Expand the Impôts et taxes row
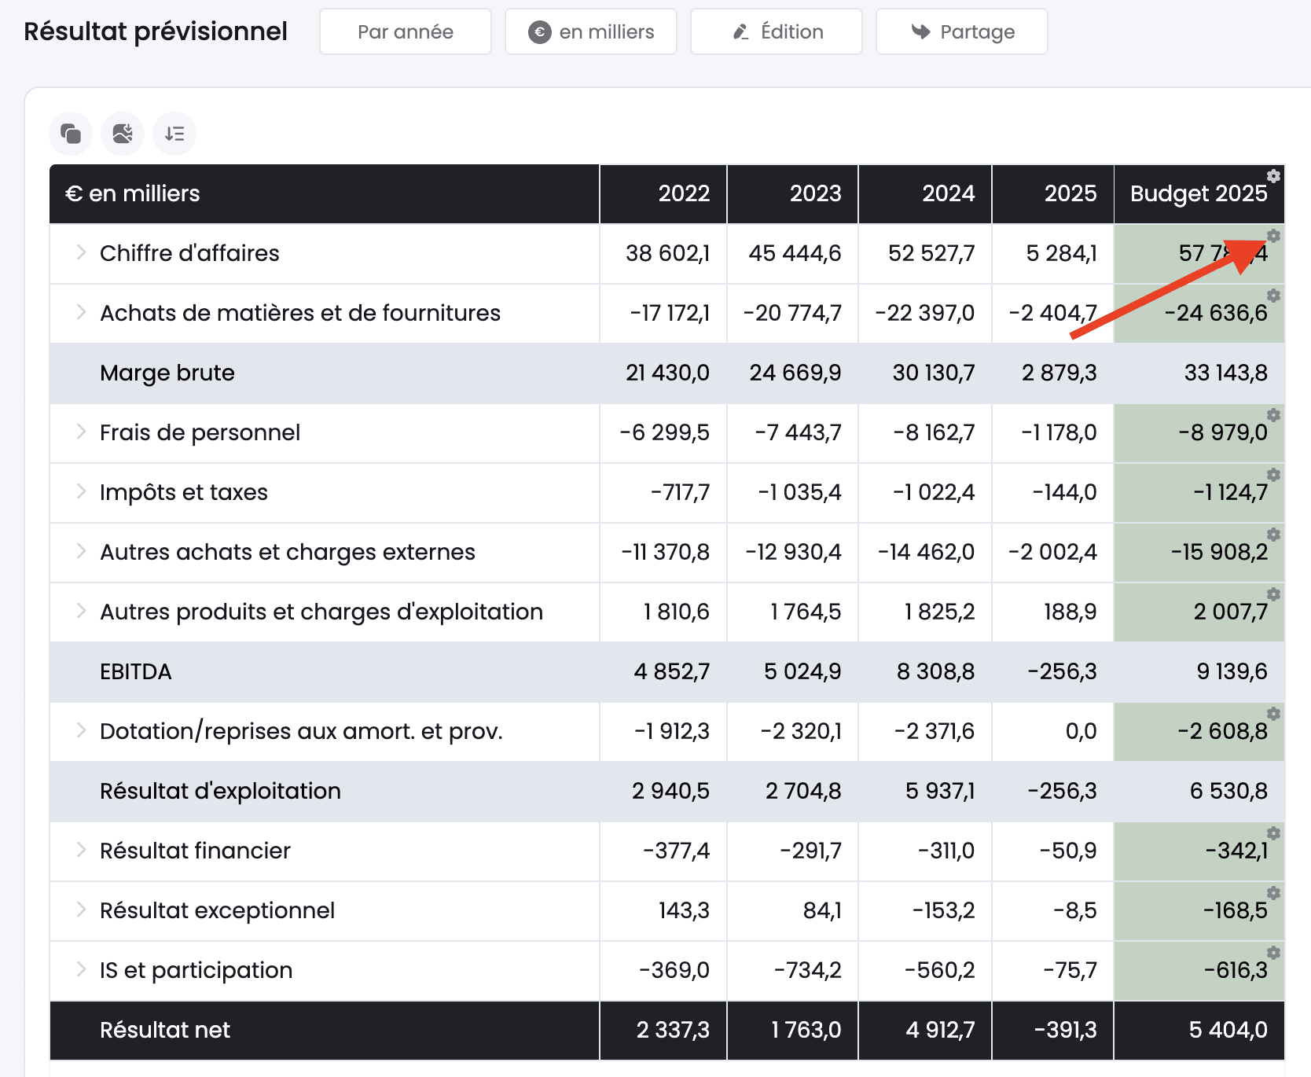Screen dimensions: 1311x1077 click(81, 491)
